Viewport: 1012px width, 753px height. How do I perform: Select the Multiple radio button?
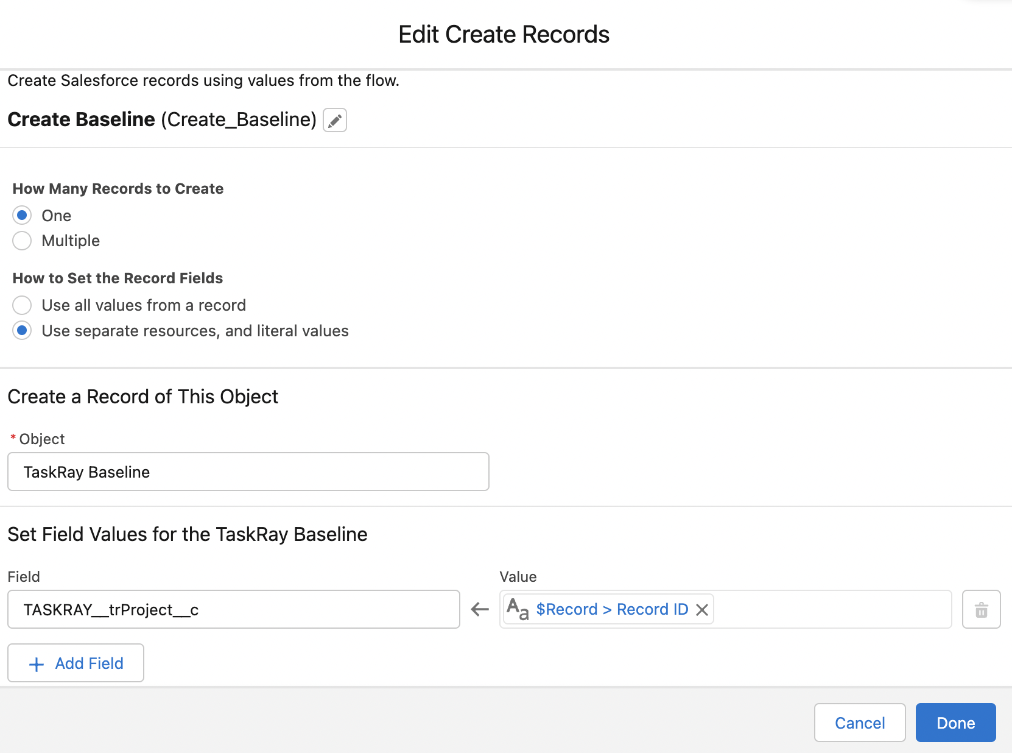22,241
